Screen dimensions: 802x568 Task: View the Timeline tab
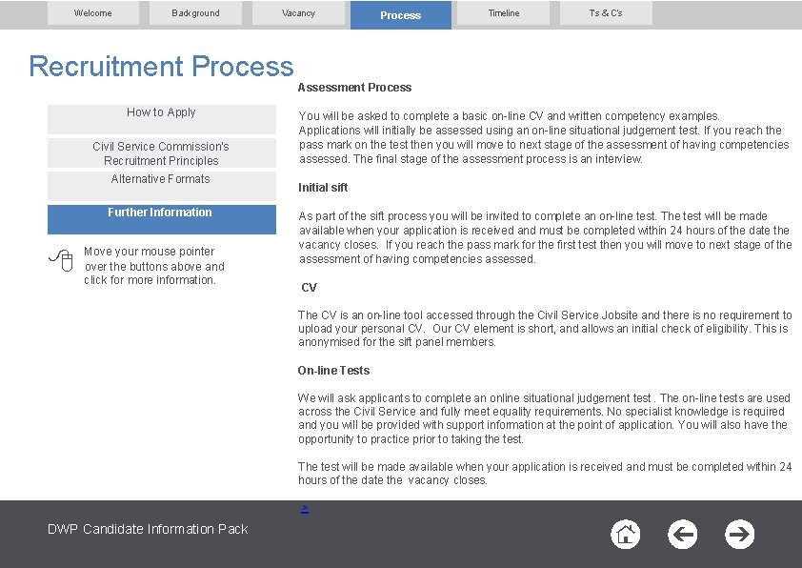point(503,12)
